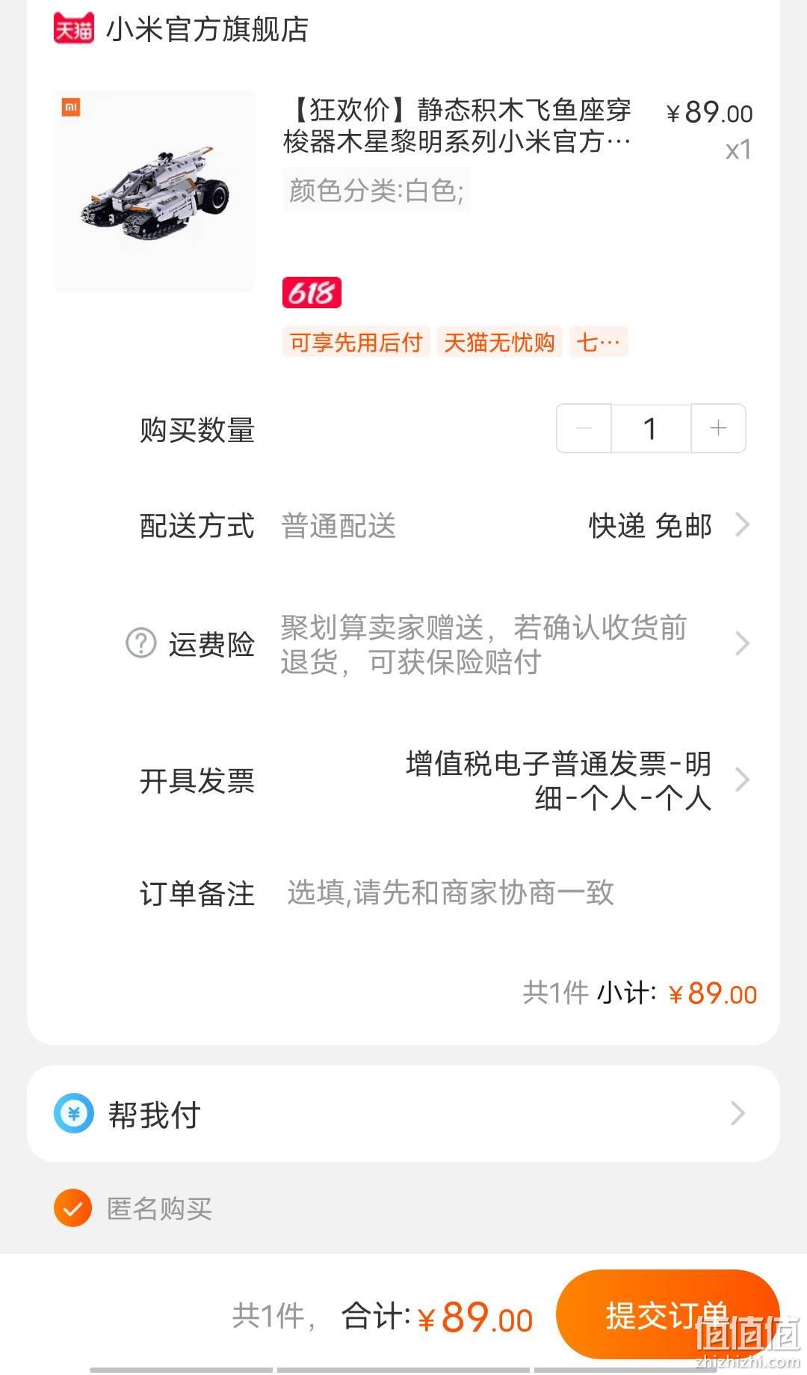Tap the quantity number field
807x1375 pixels.
point(651,428)
